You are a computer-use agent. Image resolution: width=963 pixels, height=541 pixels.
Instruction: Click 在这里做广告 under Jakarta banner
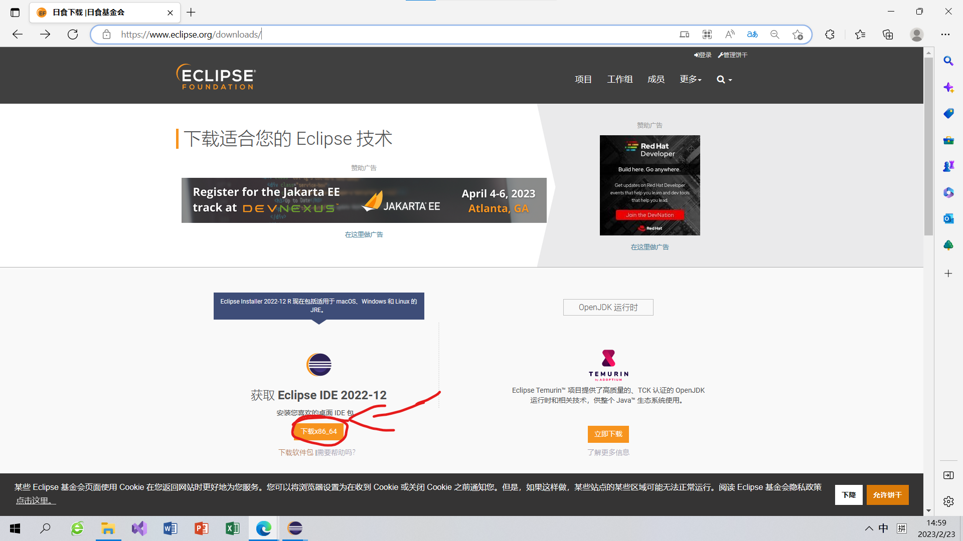pos(364,234)
